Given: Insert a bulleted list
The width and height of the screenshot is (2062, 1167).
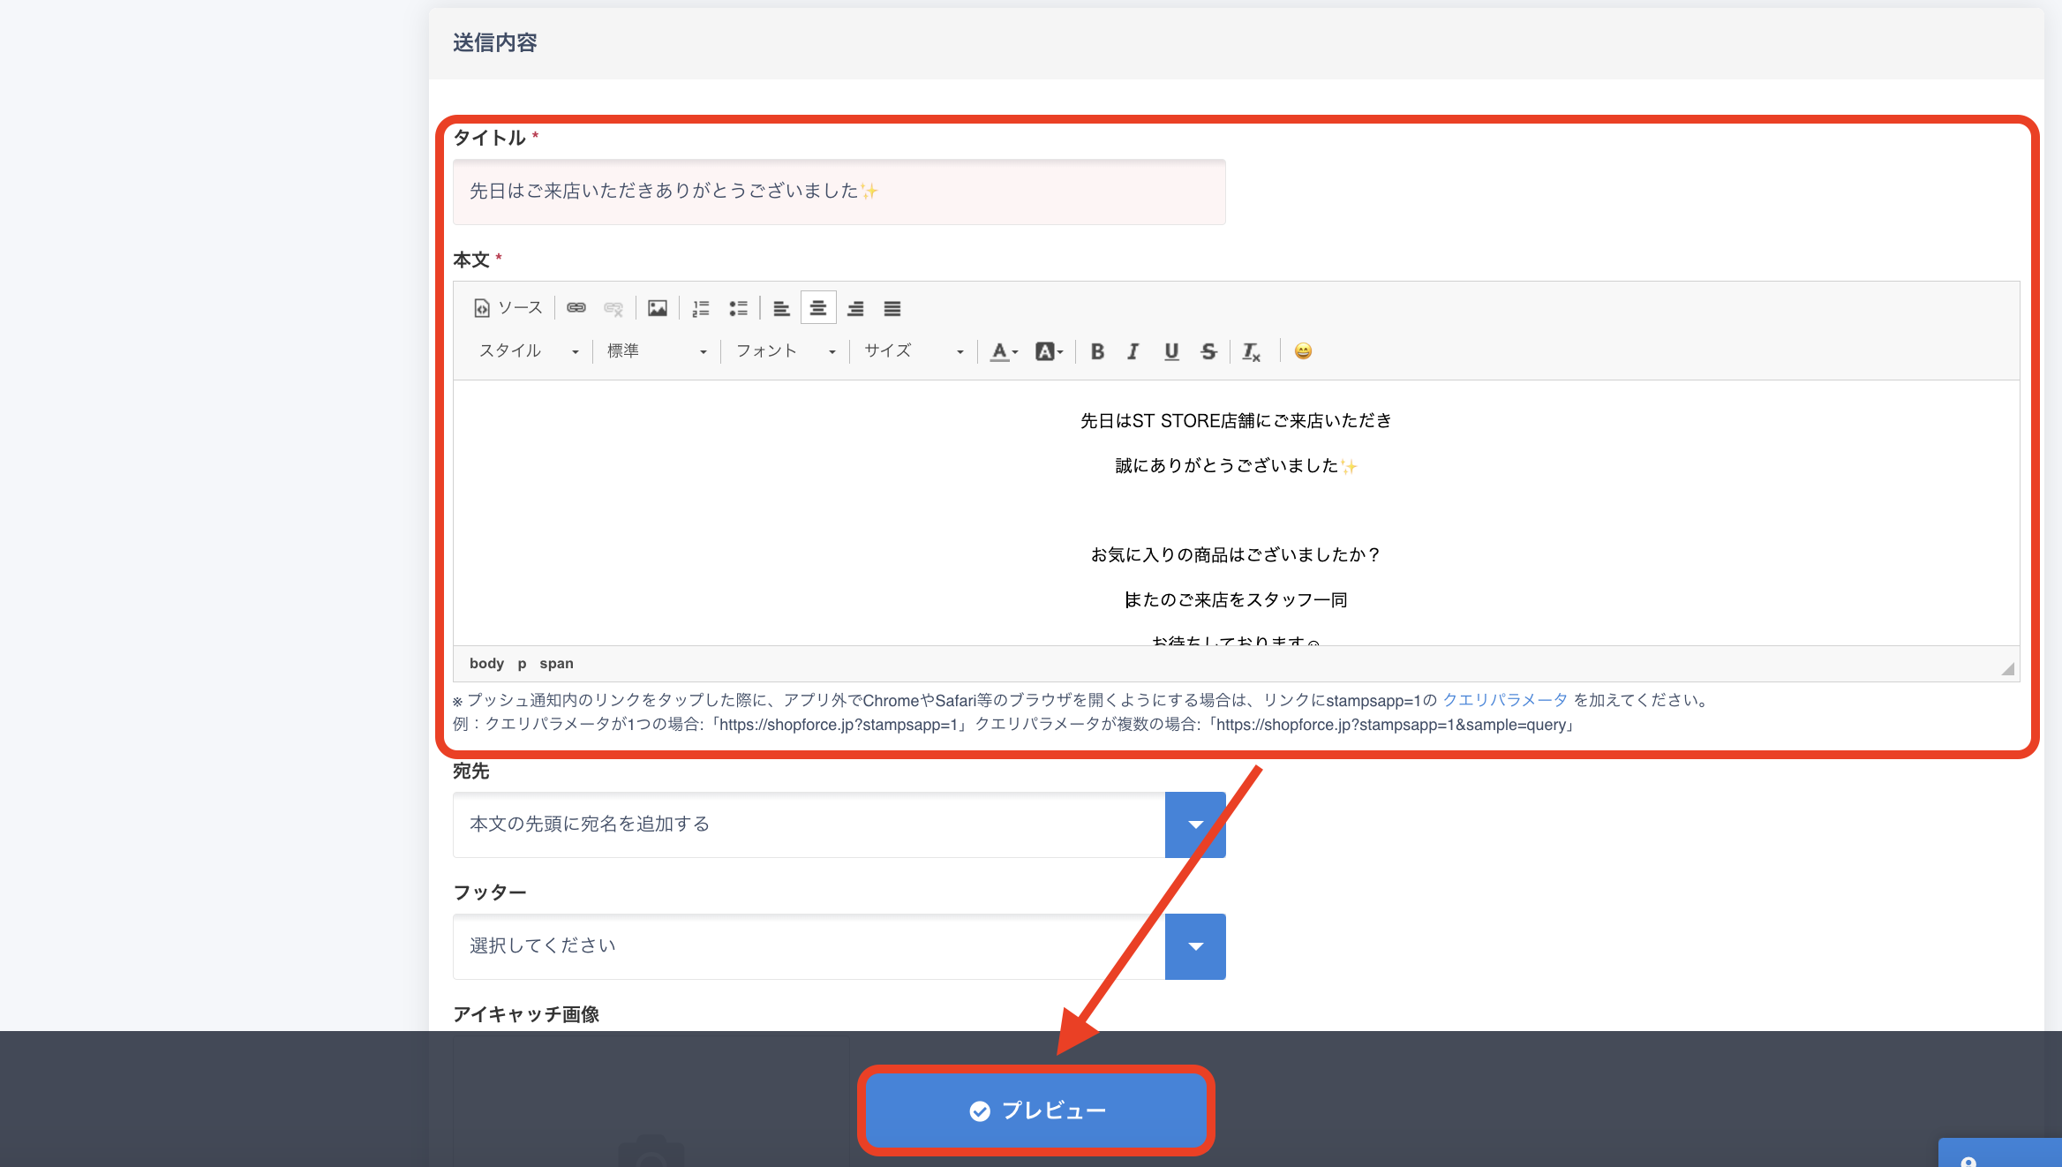Looking at the screenshot, I should point(739,308).
